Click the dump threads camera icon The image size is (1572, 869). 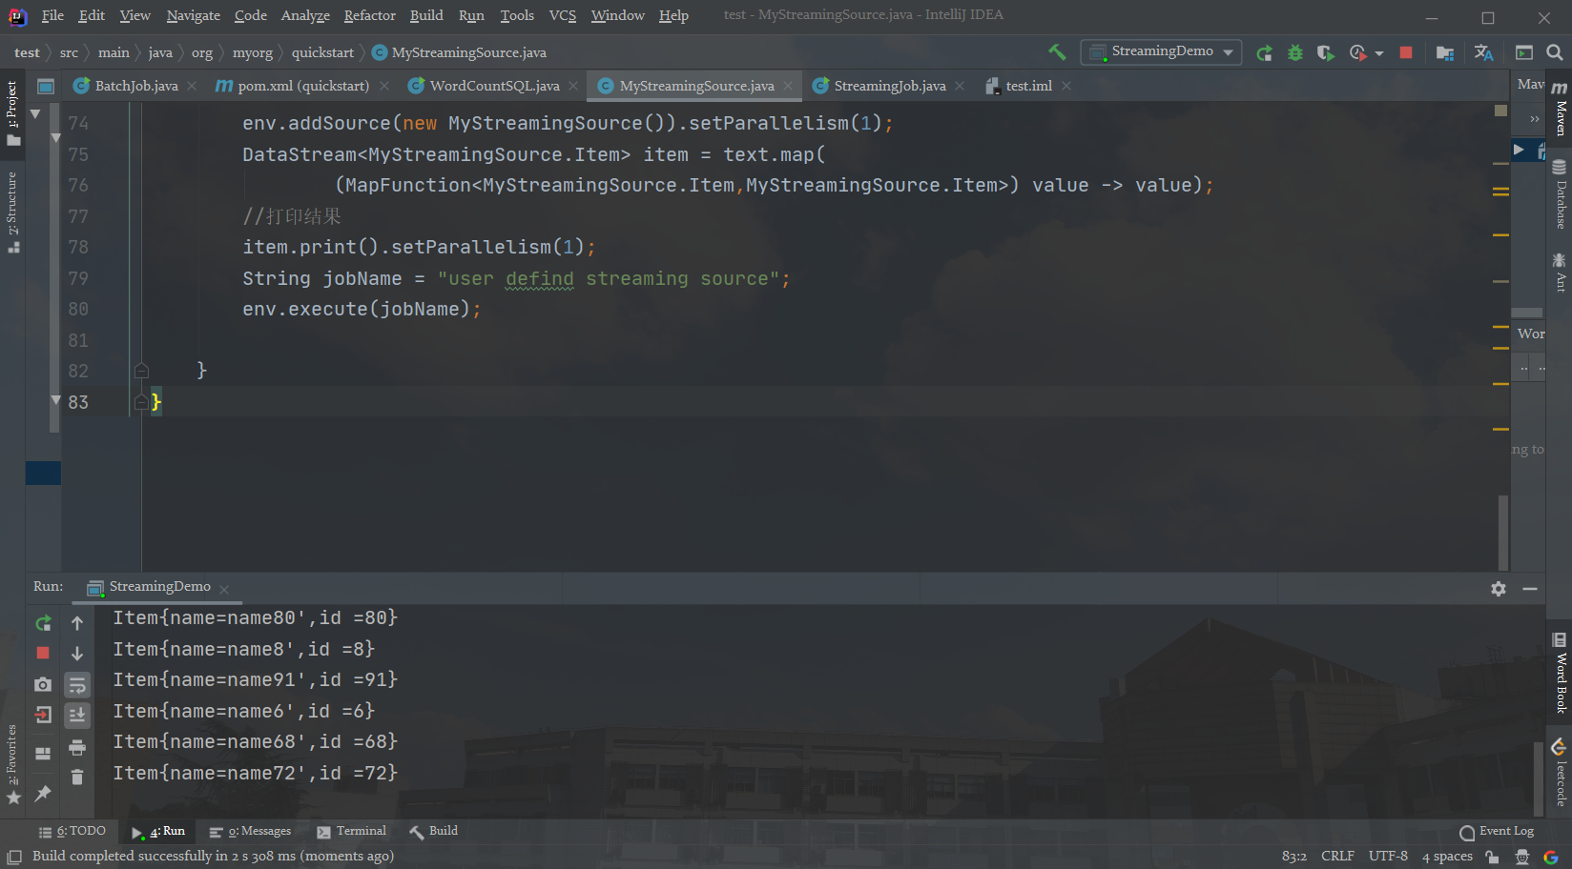point(43,684)
